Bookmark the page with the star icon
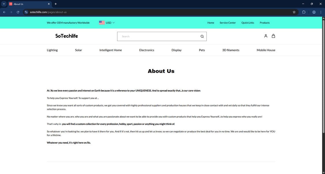The height and width of the screenshot is (174, 325). pos(294,12)
